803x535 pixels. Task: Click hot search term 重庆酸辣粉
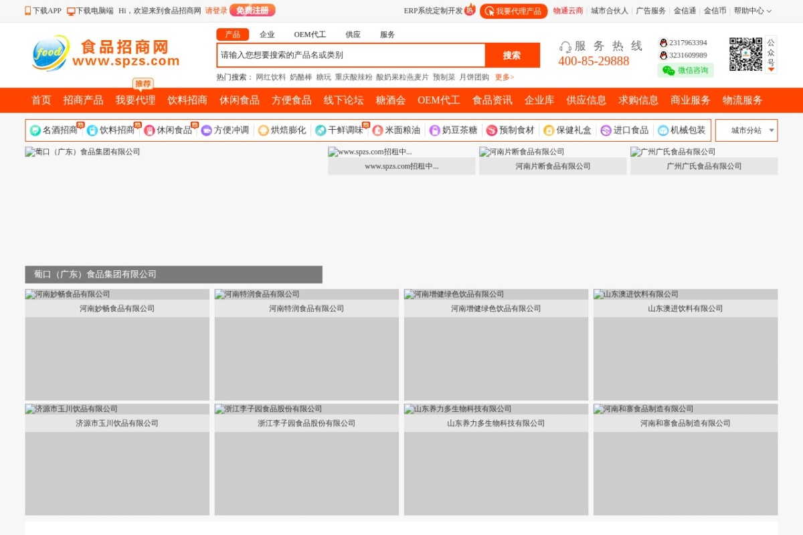(354, 78)
